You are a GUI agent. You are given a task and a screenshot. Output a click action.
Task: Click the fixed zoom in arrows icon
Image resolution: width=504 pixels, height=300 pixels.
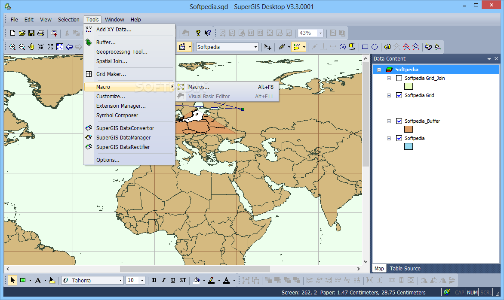click(41, 47)
